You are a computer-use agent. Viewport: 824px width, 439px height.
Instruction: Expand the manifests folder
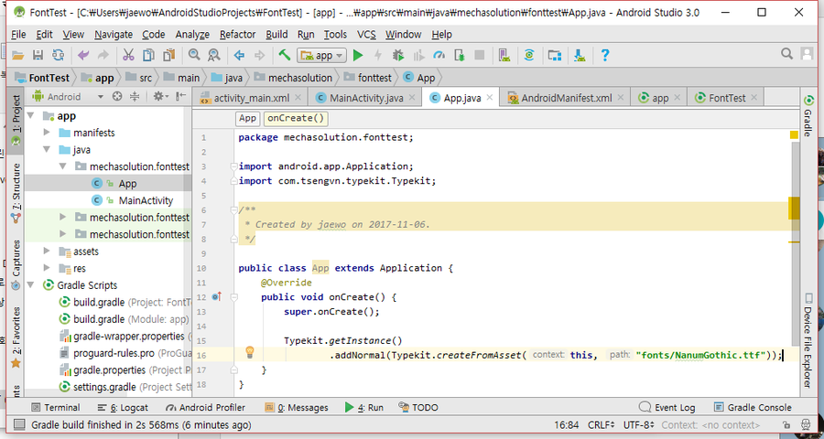click(x=47, y=133)
